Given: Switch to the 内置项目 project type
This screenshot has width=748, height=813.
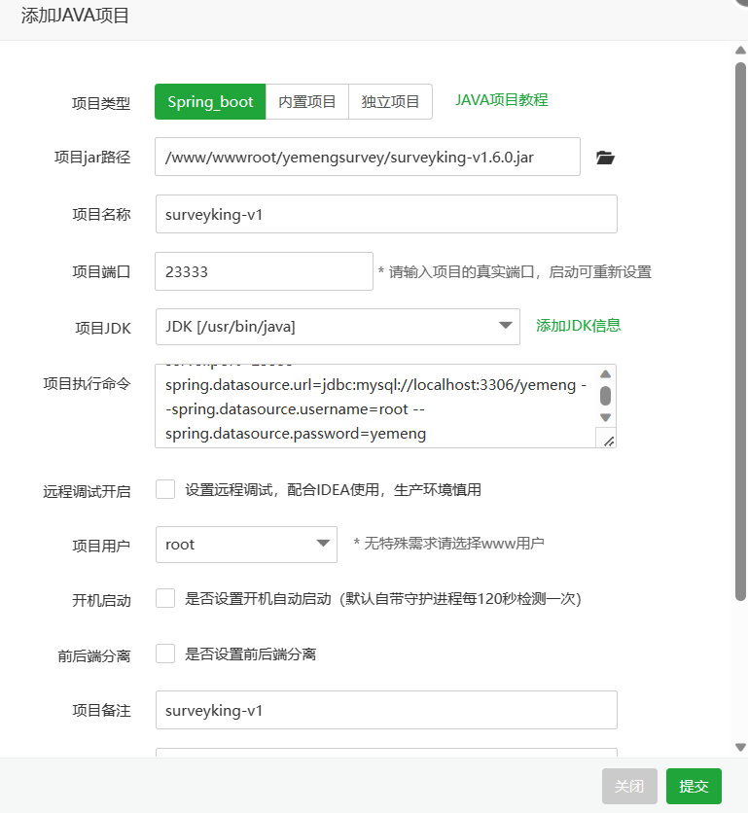Looking at the screenshot, I should 307,101.
